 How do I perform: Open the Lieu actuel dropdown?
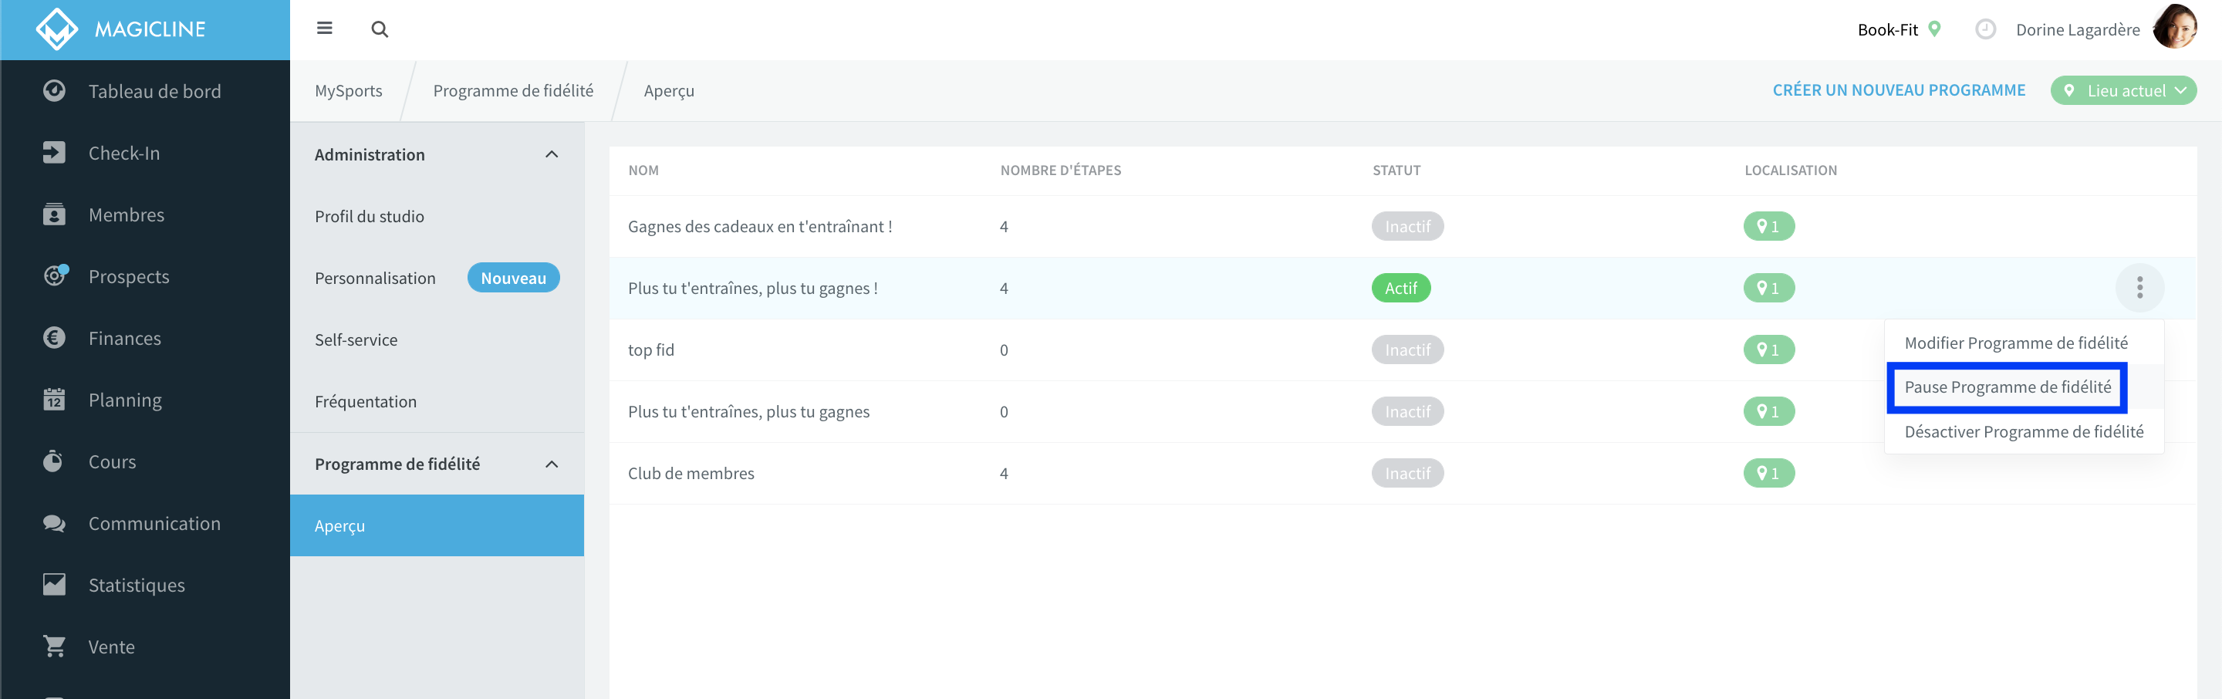click(x=2122, y=90)
